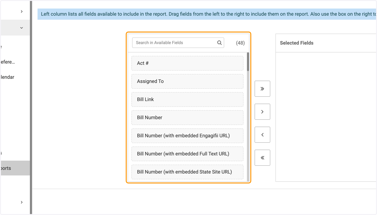The height and width of the screenshot is (215, 377).
Task: Expand the bottom sidebar section chevron
Action: 22,202
